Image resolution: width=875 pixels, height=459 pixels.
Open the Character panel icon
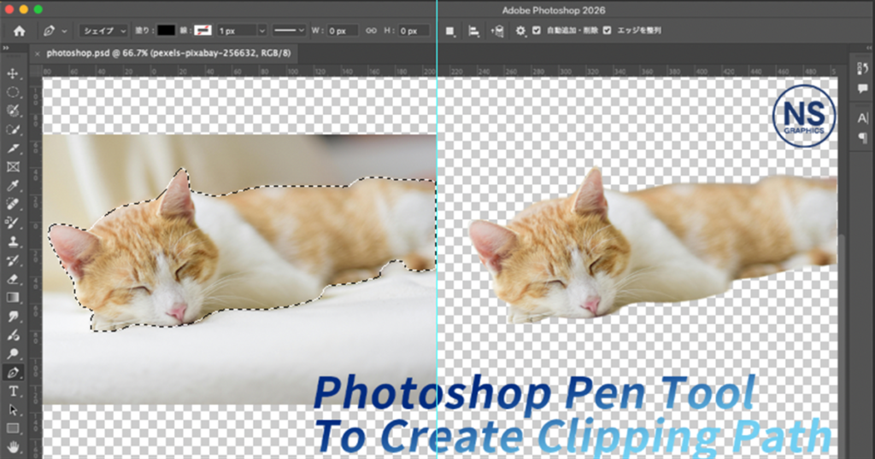pos(861,118)
